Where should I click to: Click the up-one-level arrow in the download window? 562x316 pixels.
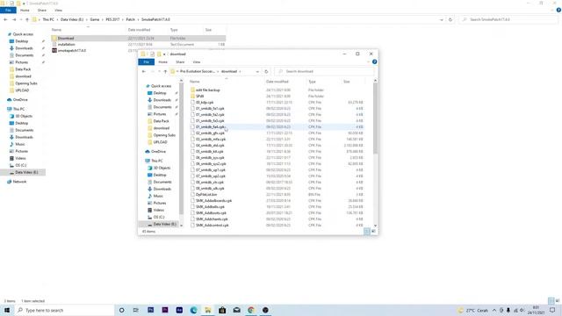tap(165, 72)
